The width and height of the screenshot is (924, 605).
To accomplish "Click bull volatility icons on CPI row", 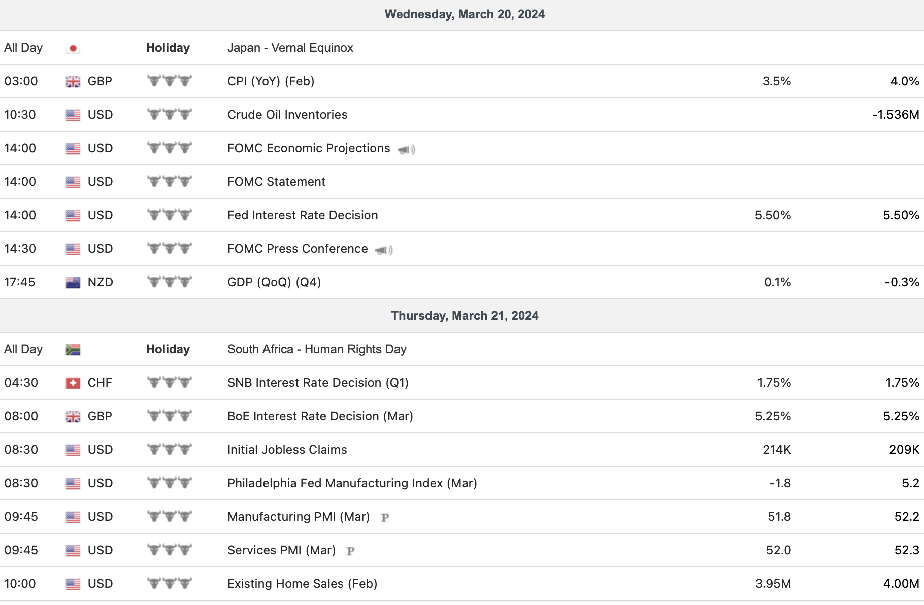I will 169,81.
